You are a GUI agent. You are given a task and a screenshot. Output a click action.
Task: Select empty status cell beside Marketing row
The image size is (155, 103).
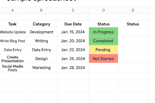(x=104, y=68)
